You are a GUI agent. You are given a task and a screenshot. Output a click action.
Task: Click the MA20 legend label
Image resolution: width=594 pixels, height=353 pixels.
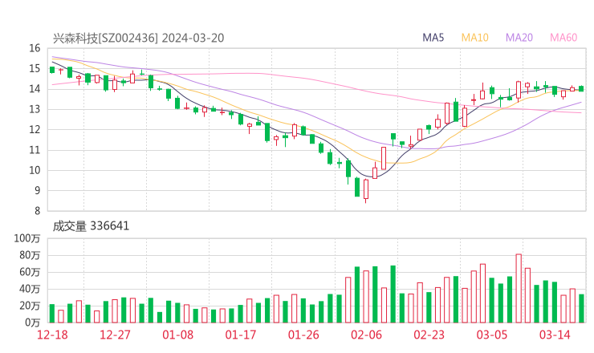pyautogui.click(x=519, y=38)
